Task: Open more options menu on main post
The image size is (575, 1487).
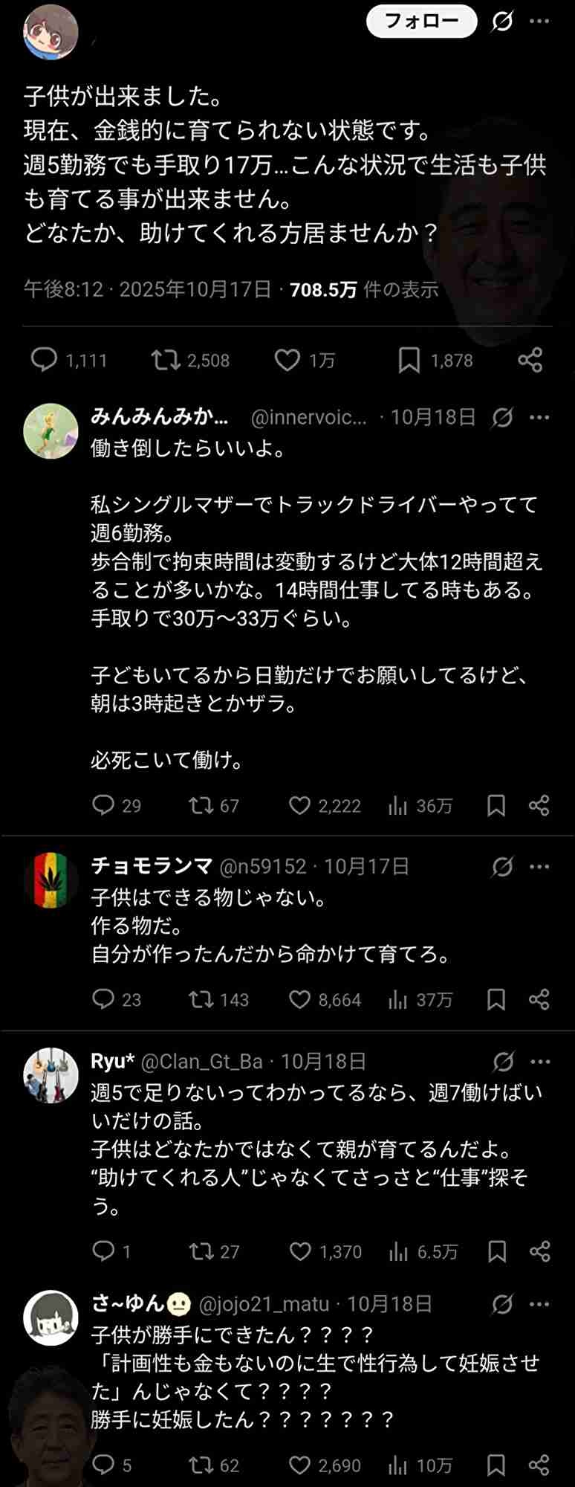Action: click(x=539, y=22)
